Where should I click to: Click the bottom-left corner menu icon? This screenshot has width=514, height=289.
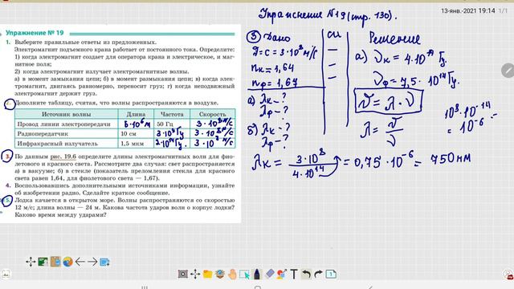point(6,275)
